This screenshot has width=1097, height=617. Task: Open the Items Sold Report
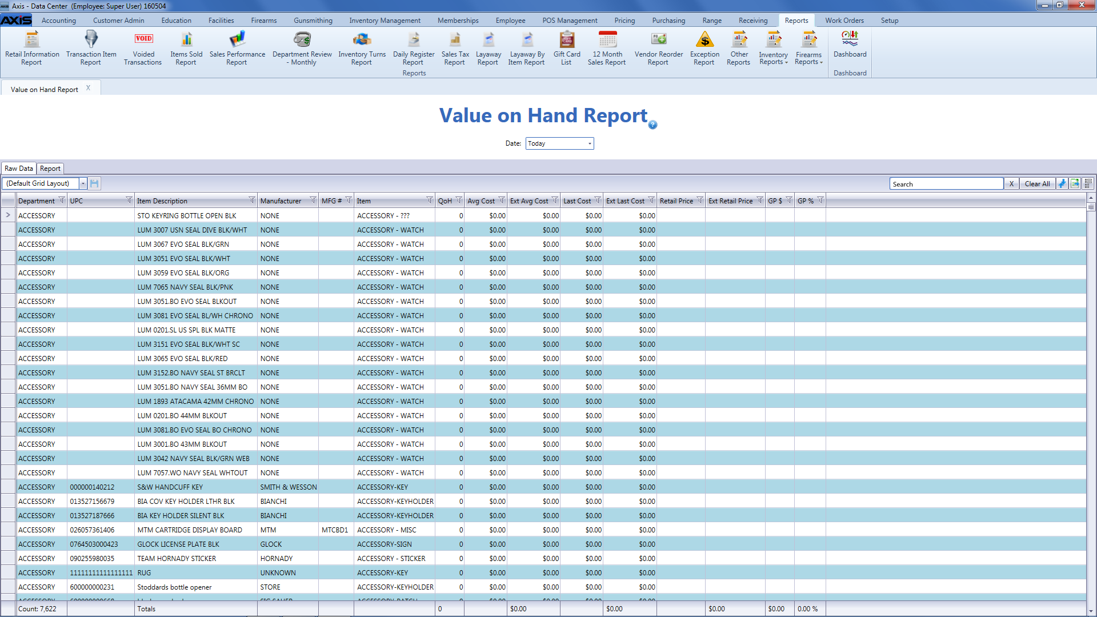coord(186,49)
